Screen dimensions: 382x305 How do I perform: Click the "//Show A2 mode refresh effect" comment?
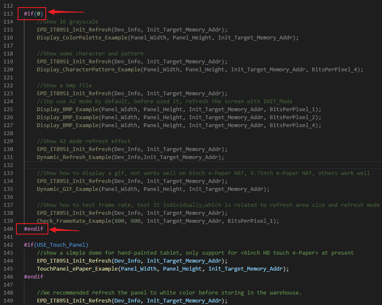[84, 141]
